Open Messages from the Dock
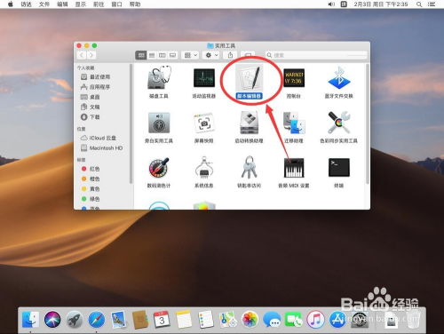This screenshot has width=444, height=334. coord(272,320)
